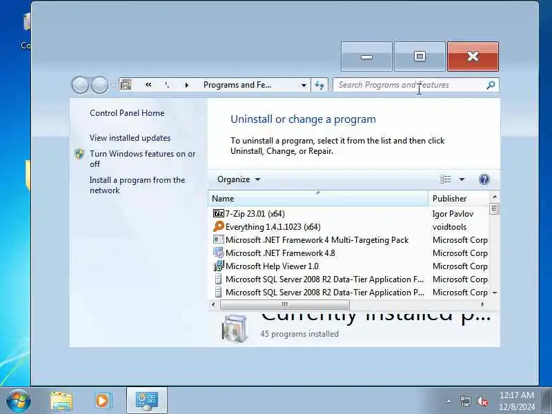The width and height of the screenshot is (552, 414).
Task: Click the Everything magnifier program icon
Action: point(218,226)
